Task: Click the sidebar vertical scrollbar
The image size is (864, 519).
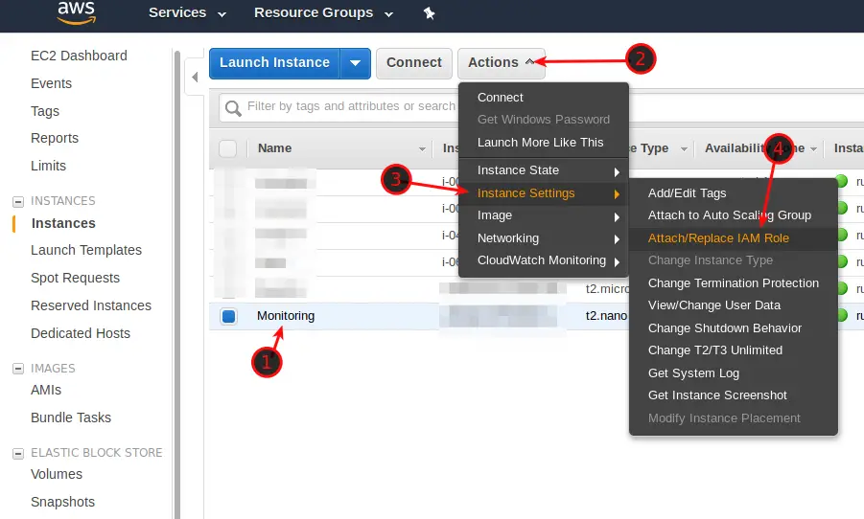Action: [x=177, y=283]
